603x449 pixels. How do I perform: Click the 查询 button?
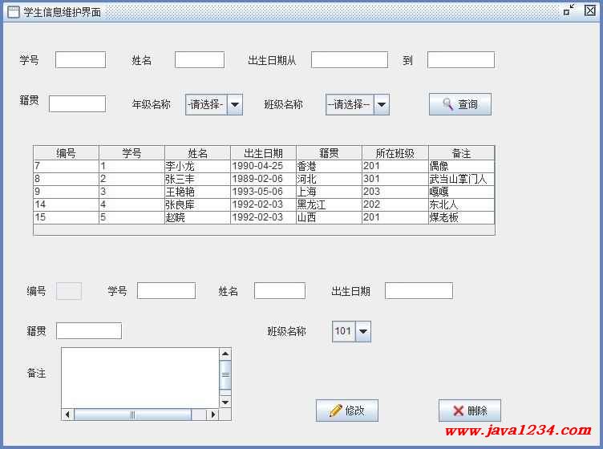460,104
